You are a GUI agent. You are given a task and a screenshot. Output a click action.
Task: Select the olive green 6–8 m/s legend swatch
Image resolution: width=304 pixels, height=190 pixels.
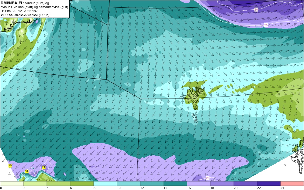pos(82,184)
